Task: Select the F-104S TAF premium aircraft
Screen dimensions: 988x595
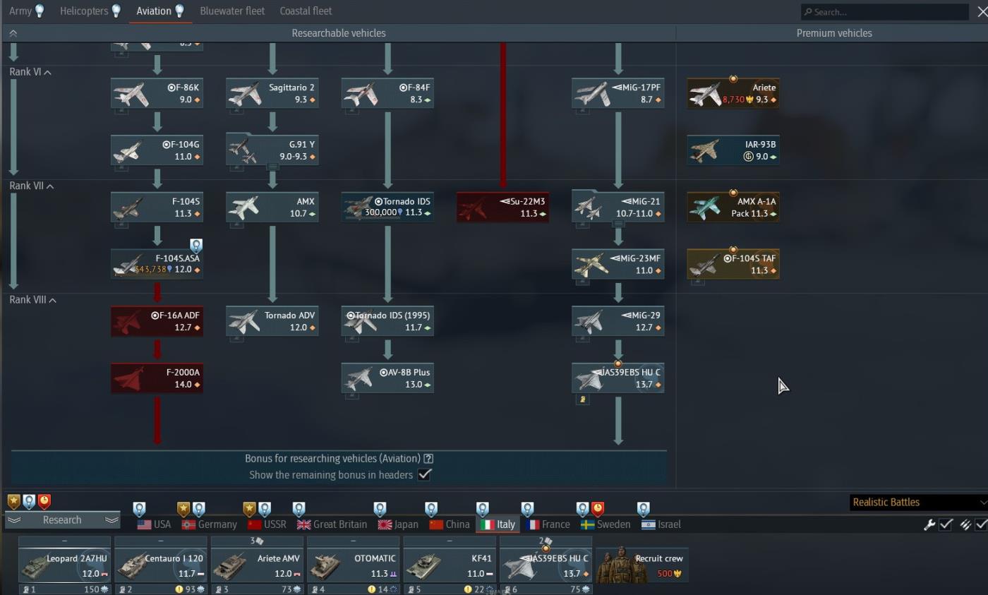Action: (x=733, y=264)
